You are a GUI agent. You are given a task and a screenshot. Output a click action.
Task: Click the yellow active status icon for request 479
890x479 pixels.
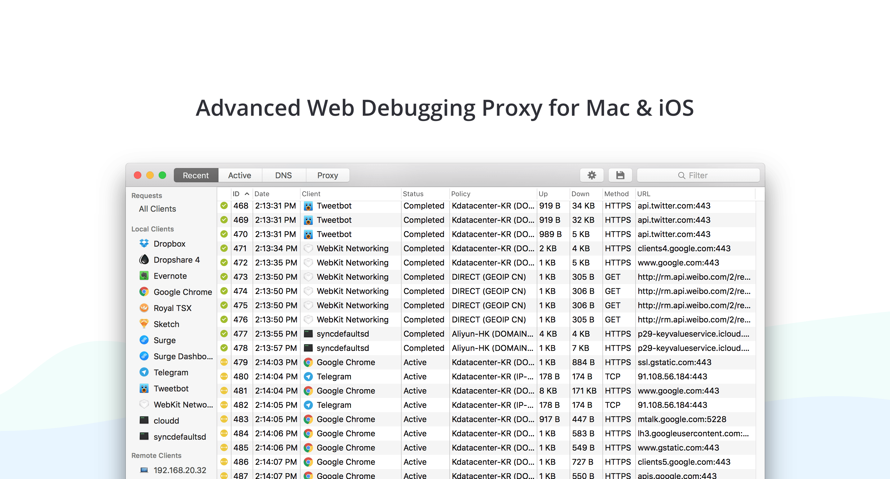click(x=224, y=362)
